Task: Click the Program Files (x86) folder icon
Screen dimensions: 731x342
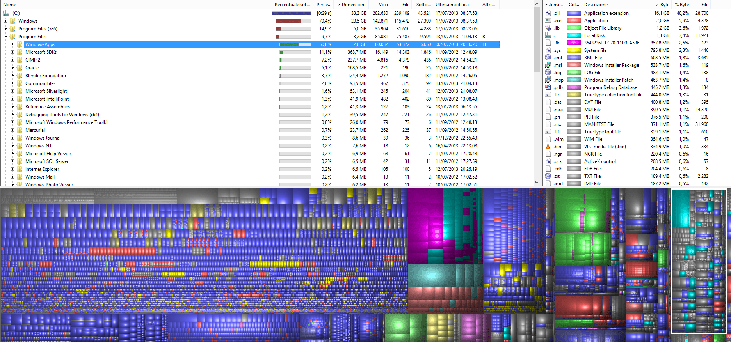Action: point(13,29)
